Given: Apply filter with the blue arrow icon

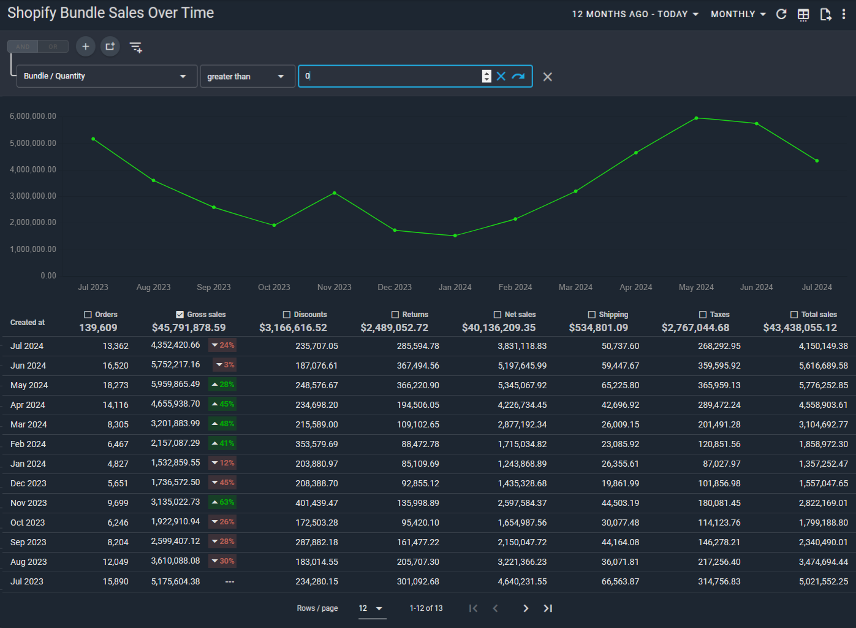Looking at the screenshot, I should pos(518,76).
